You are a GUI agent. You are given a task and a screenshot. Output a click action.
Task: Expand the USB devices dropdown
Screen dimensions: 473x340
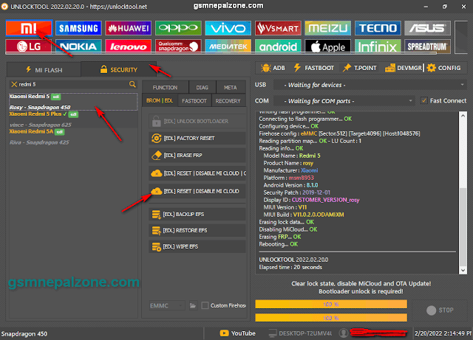[x=370, y=85]
